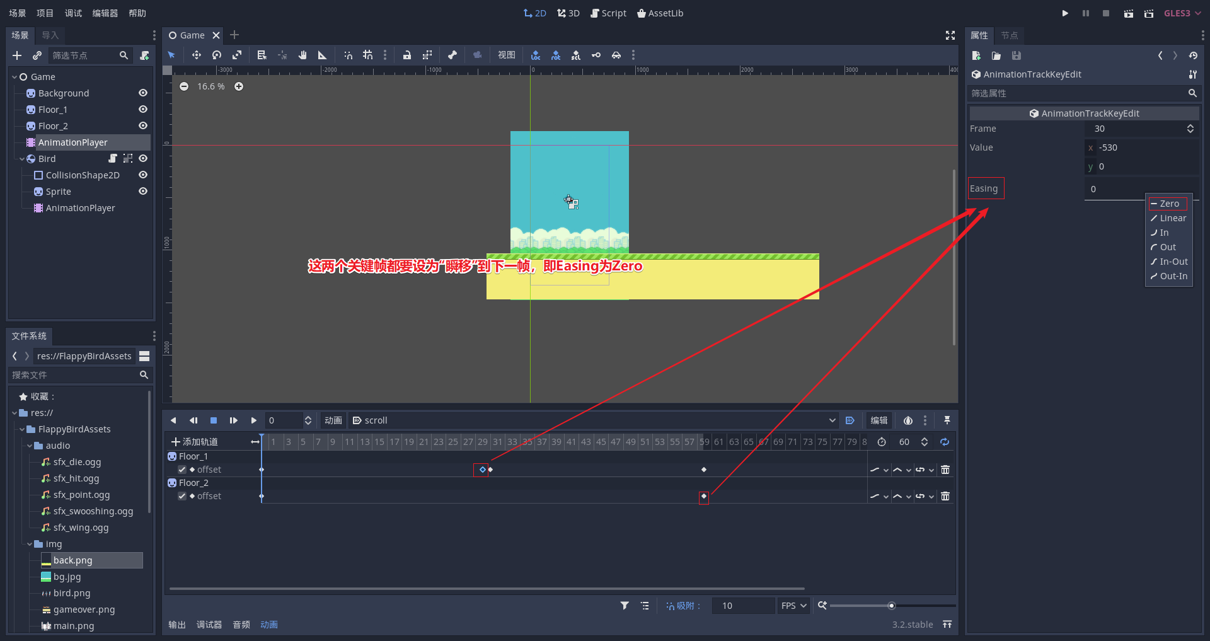
Task: Collapse the audio folder
Action: pos(30,446)
